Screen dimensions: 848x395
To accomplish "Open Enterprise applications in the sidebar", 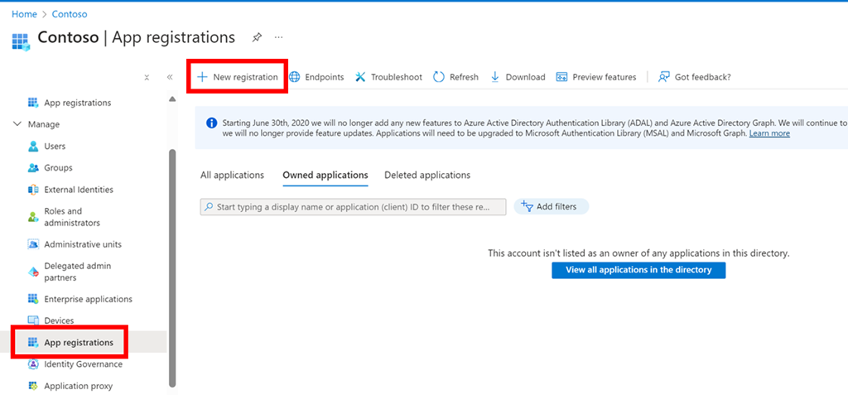I will point(88,299).
